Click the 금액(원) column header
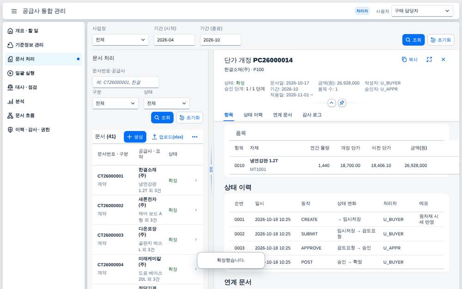 coord(419,148)
